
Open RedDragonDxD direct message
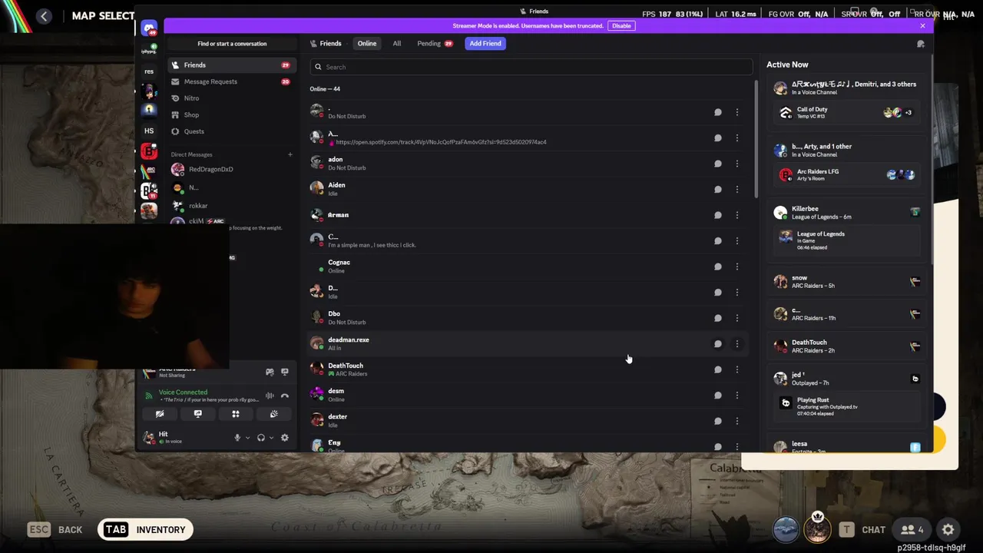click(232, 169)
